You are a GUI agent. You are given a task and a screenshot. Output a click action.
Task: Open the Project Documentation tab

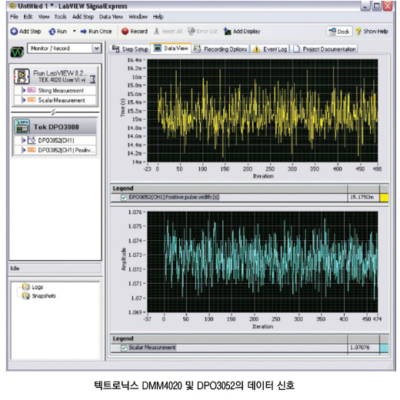point(325,48)
